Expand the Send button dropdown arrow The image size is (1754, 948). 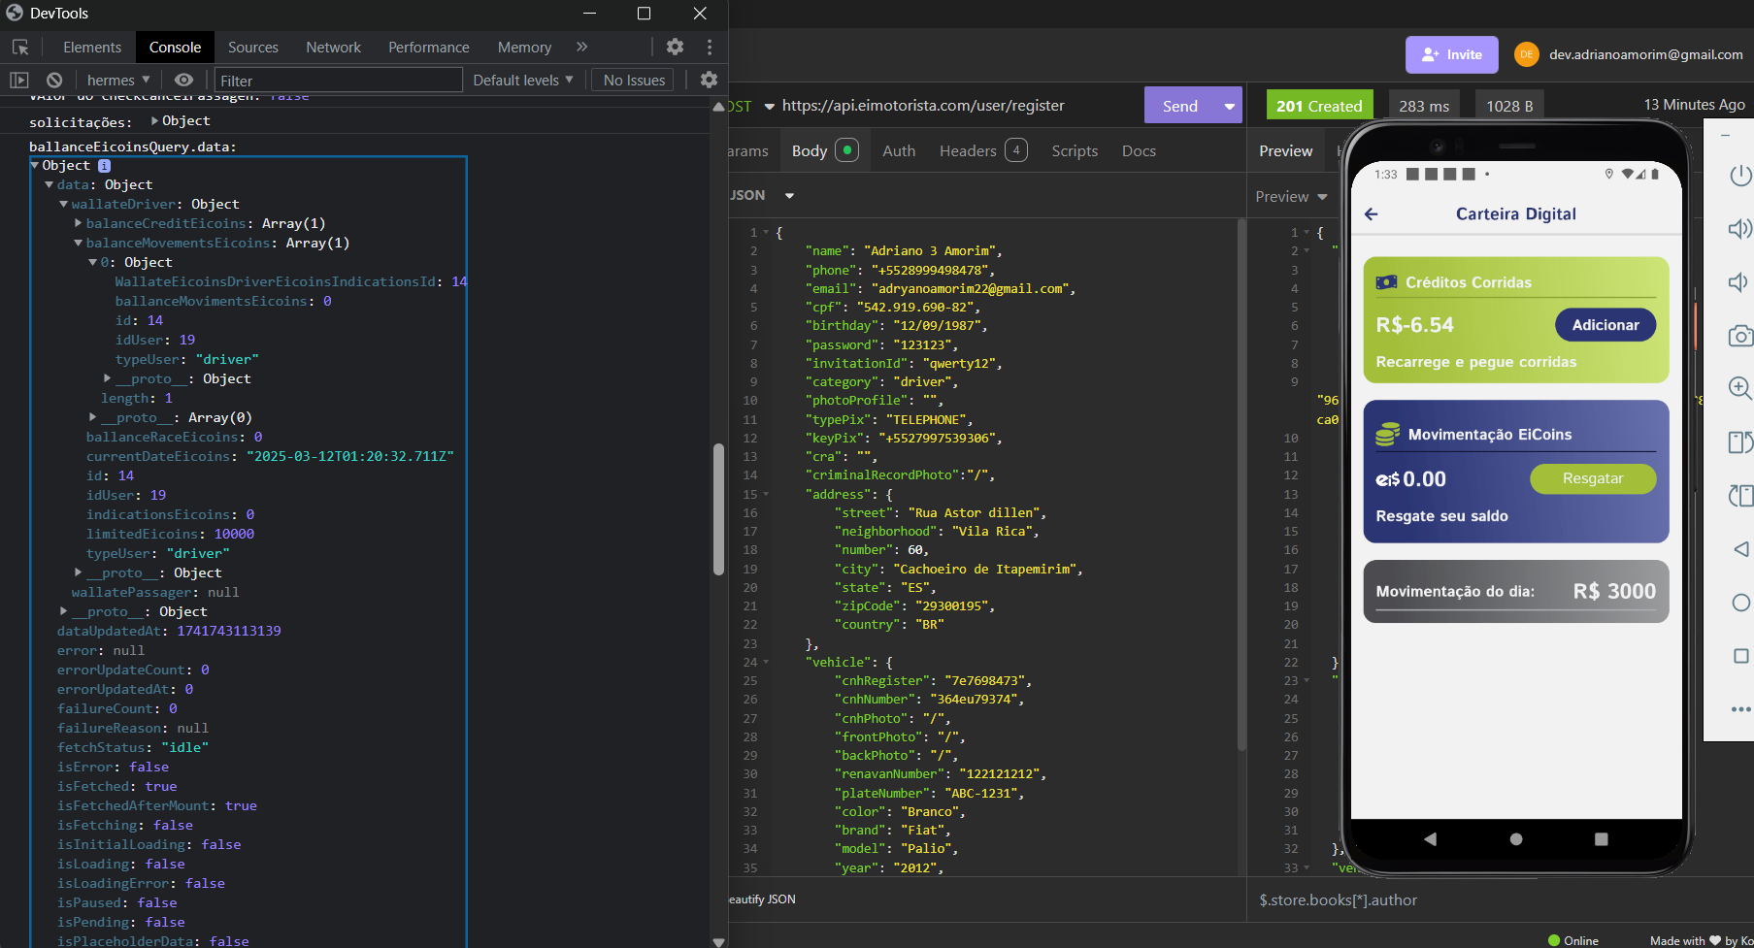(x=1229, y=107)
